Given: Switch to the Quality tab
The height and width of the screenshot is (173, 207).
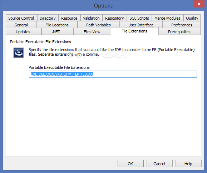Looking at the screenshot, I should [x=192, y=18].
